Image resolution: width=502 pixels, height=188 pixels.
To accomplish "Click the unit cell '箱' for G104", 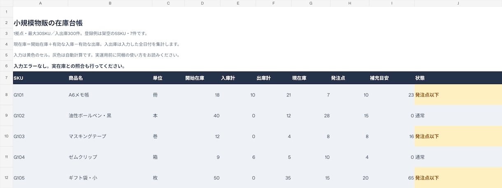I will click(x=168, y=157).
